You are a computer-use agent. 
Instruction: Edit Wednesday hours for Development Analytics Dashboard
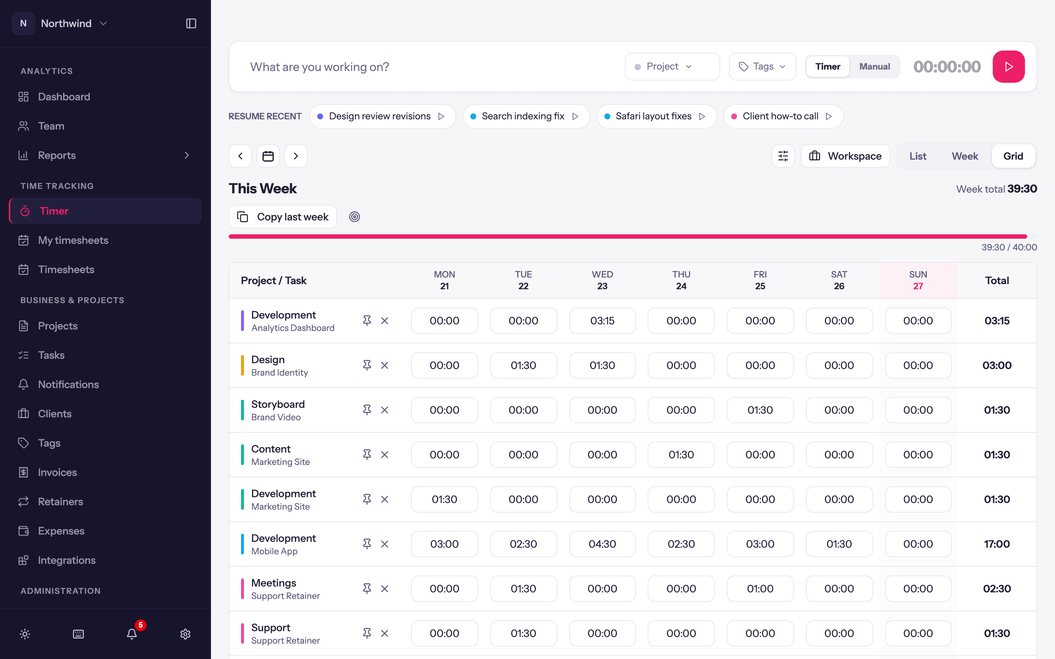[x=602, y=321]
